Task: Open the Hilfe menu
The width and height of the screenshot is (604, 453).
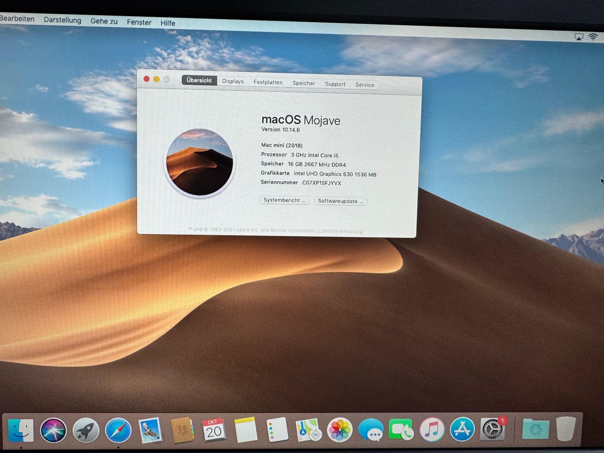Action: pos(168,23)
